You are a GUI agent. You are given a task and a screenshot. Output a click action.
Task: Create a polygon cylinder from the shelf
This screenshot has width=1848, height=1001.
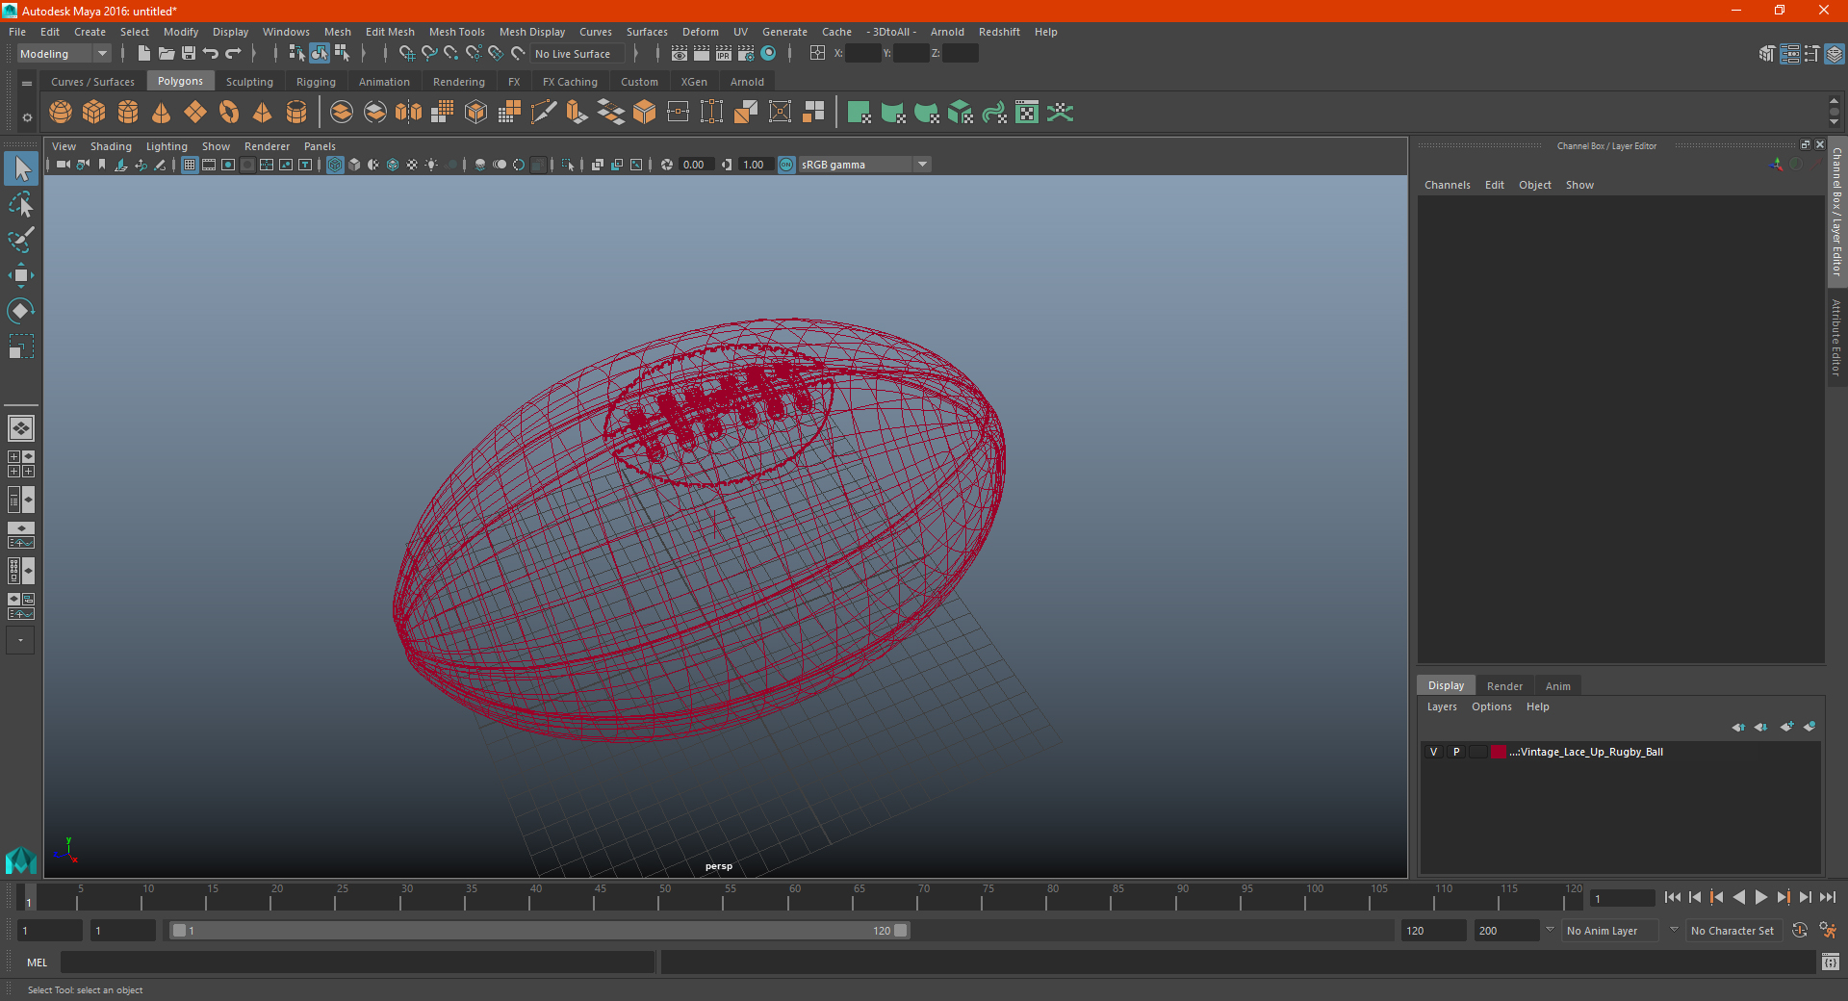pos(128,113)
